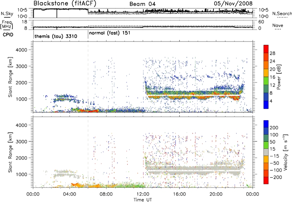
Task: Click the dashed CPID boundary line in the power panel
Action: click(88, 77)
